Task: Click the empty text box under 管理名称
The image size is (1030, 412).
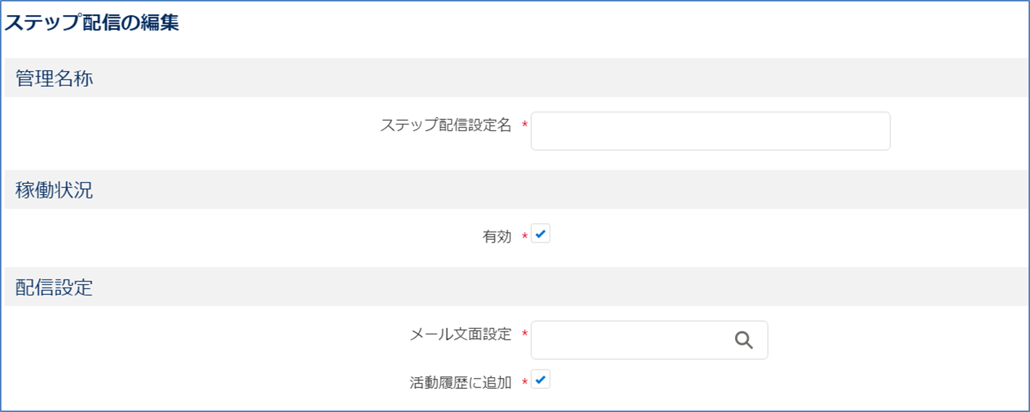Action: point(710,131)
